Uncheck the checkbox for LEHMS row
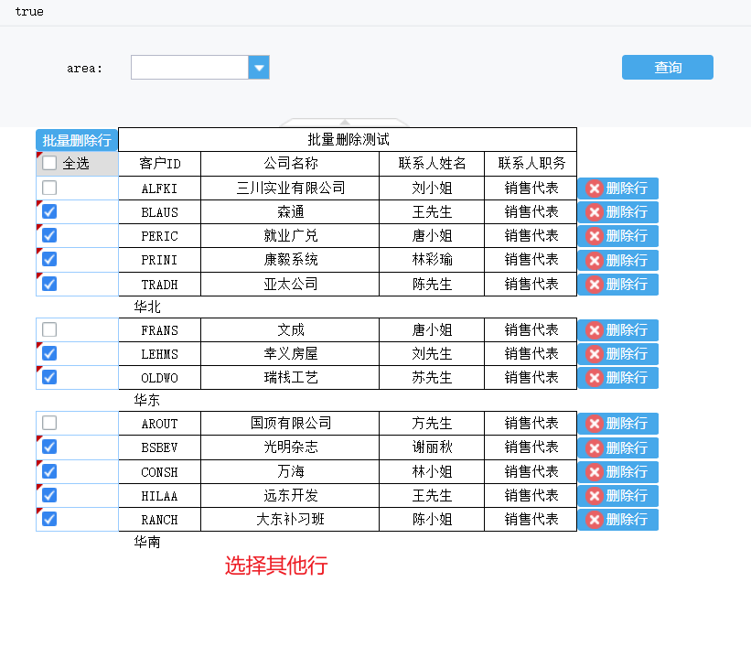The image size is (751, 668). [x=49, y=353]
